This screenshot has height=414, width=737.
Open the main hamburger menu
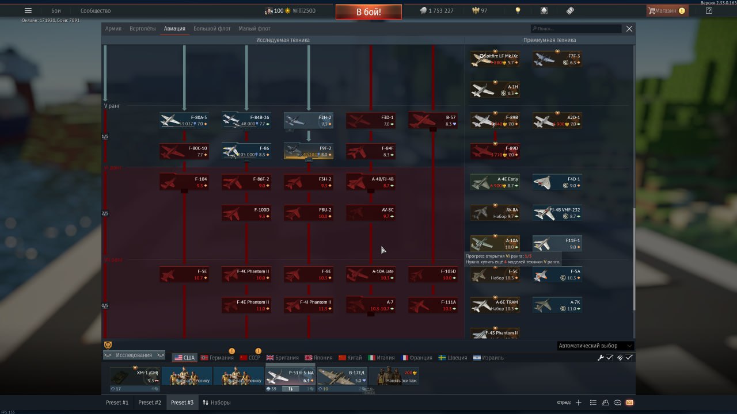(28, 10)
